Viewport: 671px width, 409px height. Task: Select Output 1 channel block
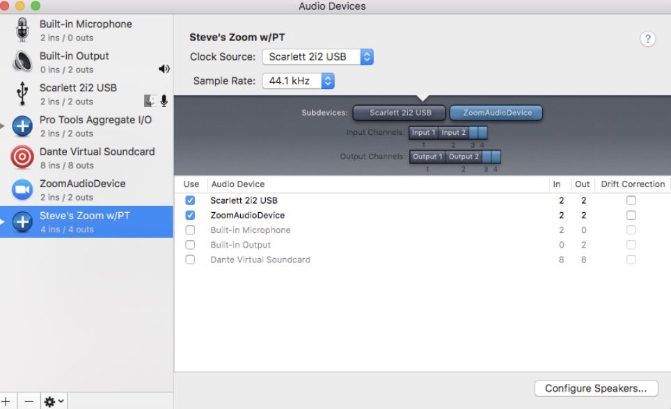[x=427, y=157]
